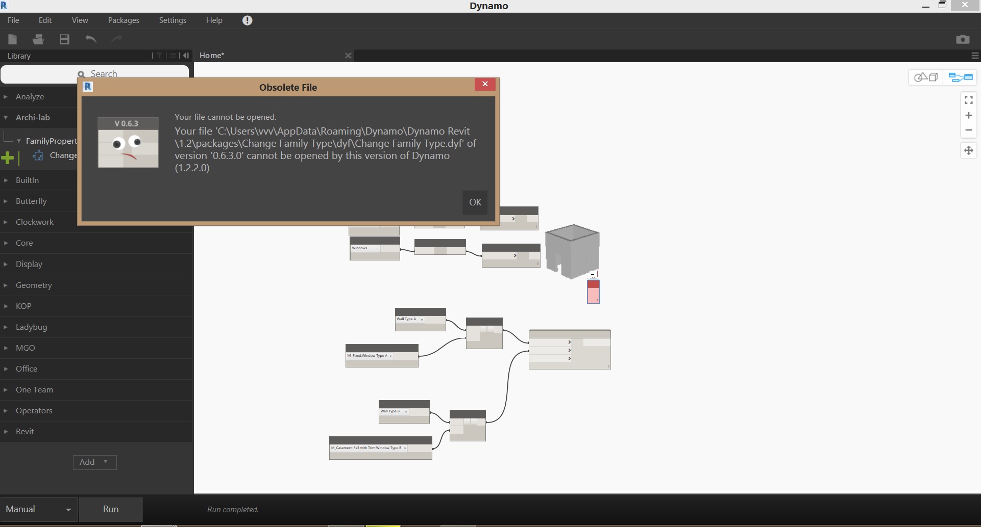Click the library list view icon
Viewport: 981px width, 527px height.
click(173, 56)
